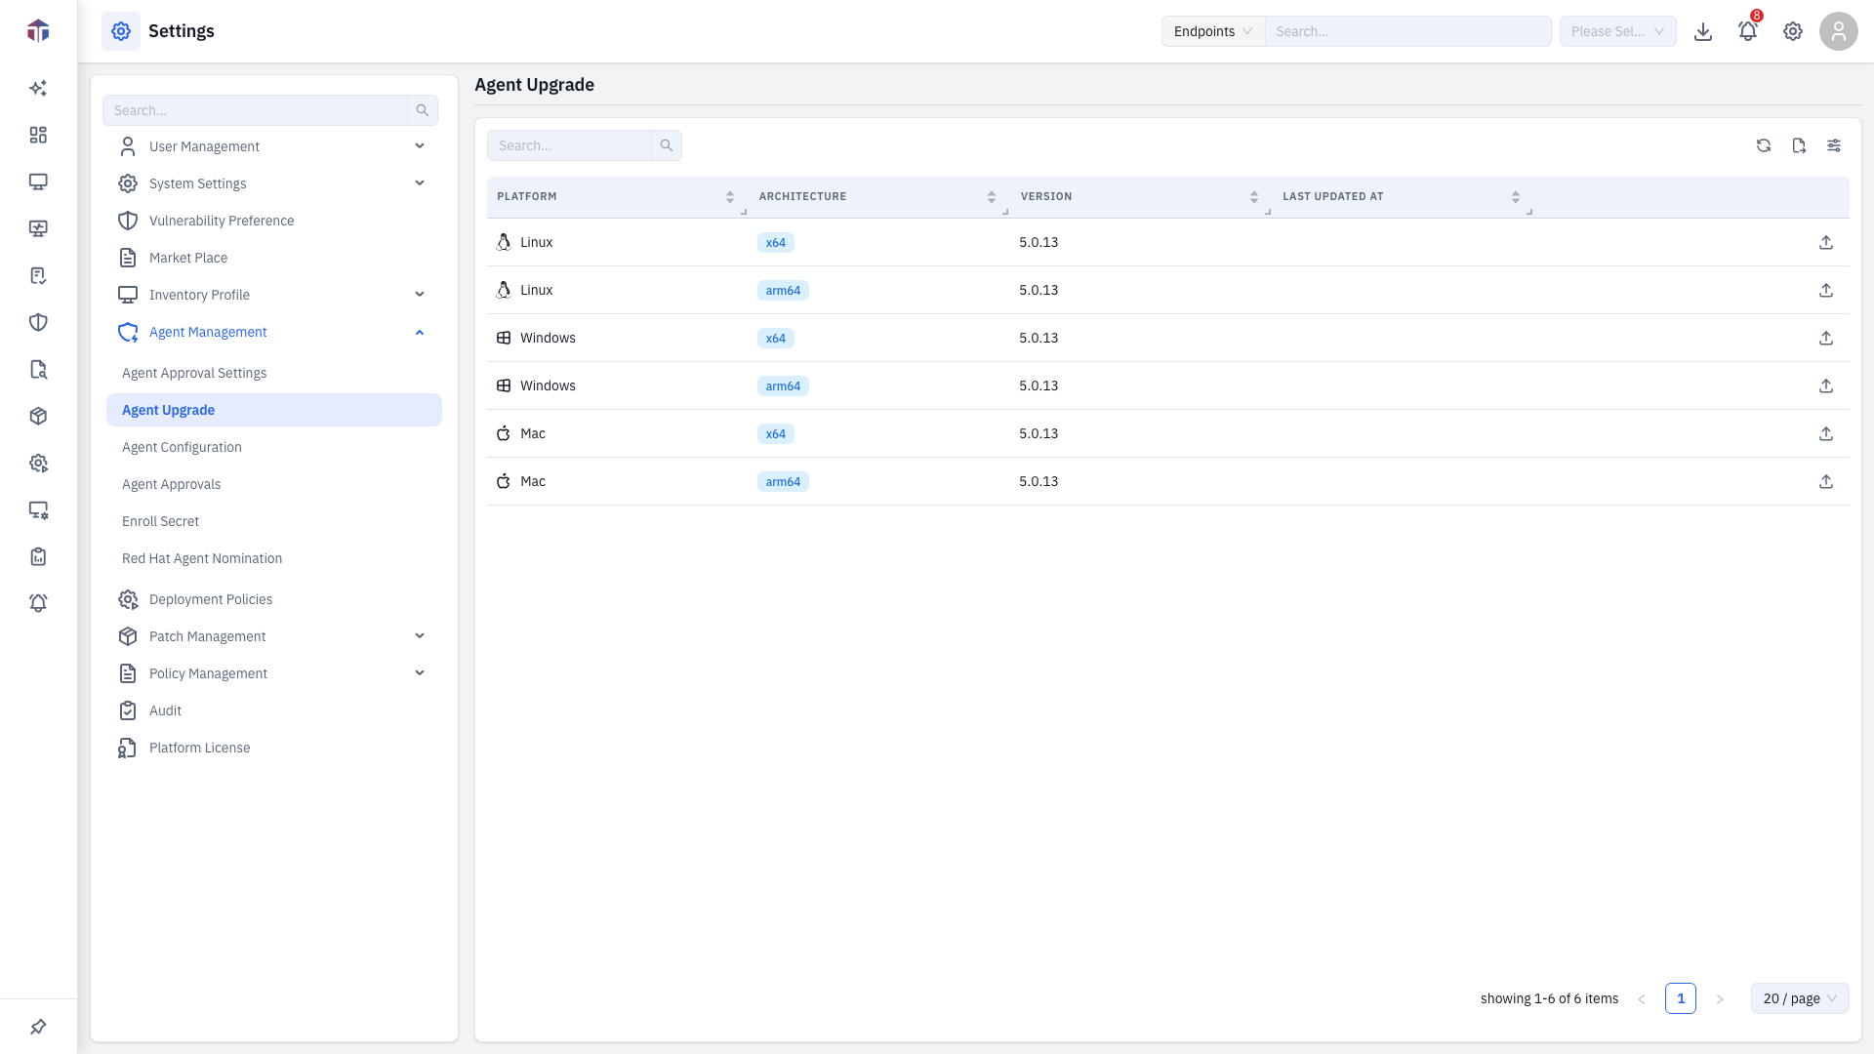Sort by Last Updated At column
Viewport: 1874px width, 1054px height.
(1516, 197)
